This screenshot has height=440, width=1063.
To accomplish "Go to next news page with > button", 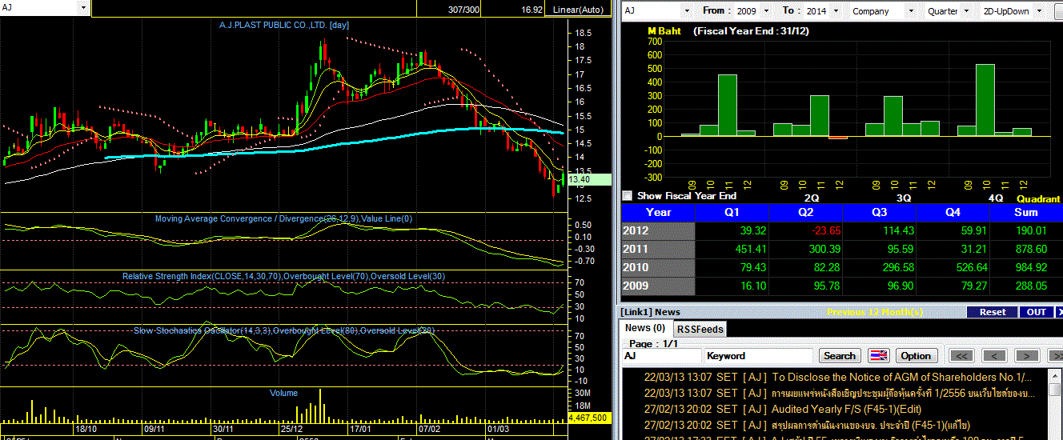I will pyautogui.click(x=1027, y=356).
